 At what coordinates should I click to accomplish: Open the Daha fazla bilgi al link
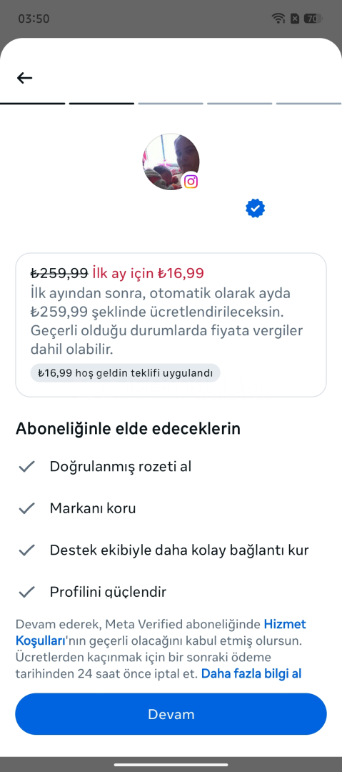(251, 673)
